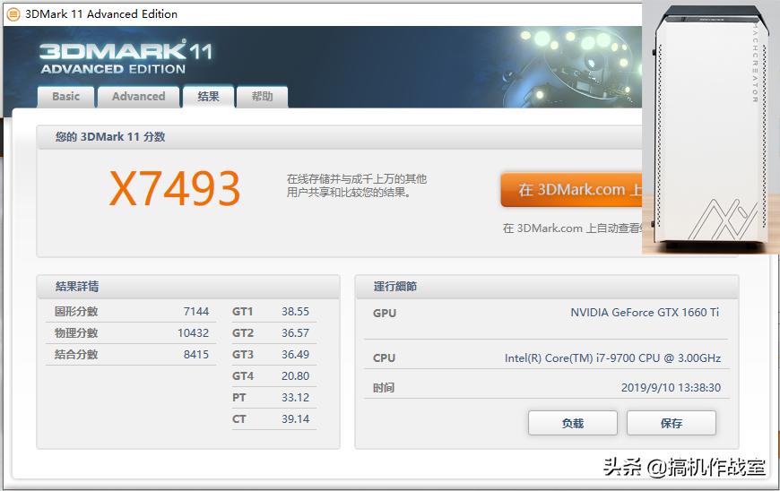Click the PT result 33.12
The width and height of the screenshot is (780, 491).
pyautogui.click(x=296, y=398)
